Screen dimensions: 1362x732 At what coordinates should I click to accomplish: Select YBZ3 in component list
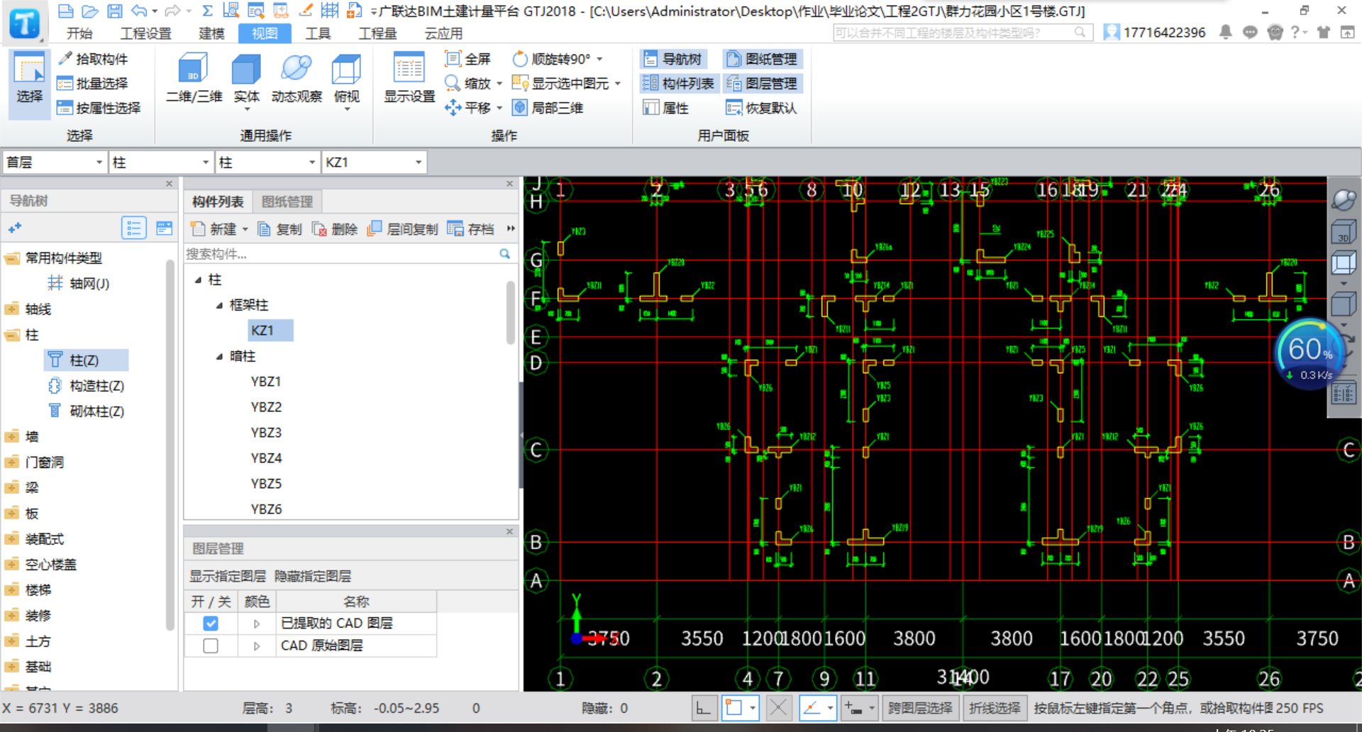(266, 433)
